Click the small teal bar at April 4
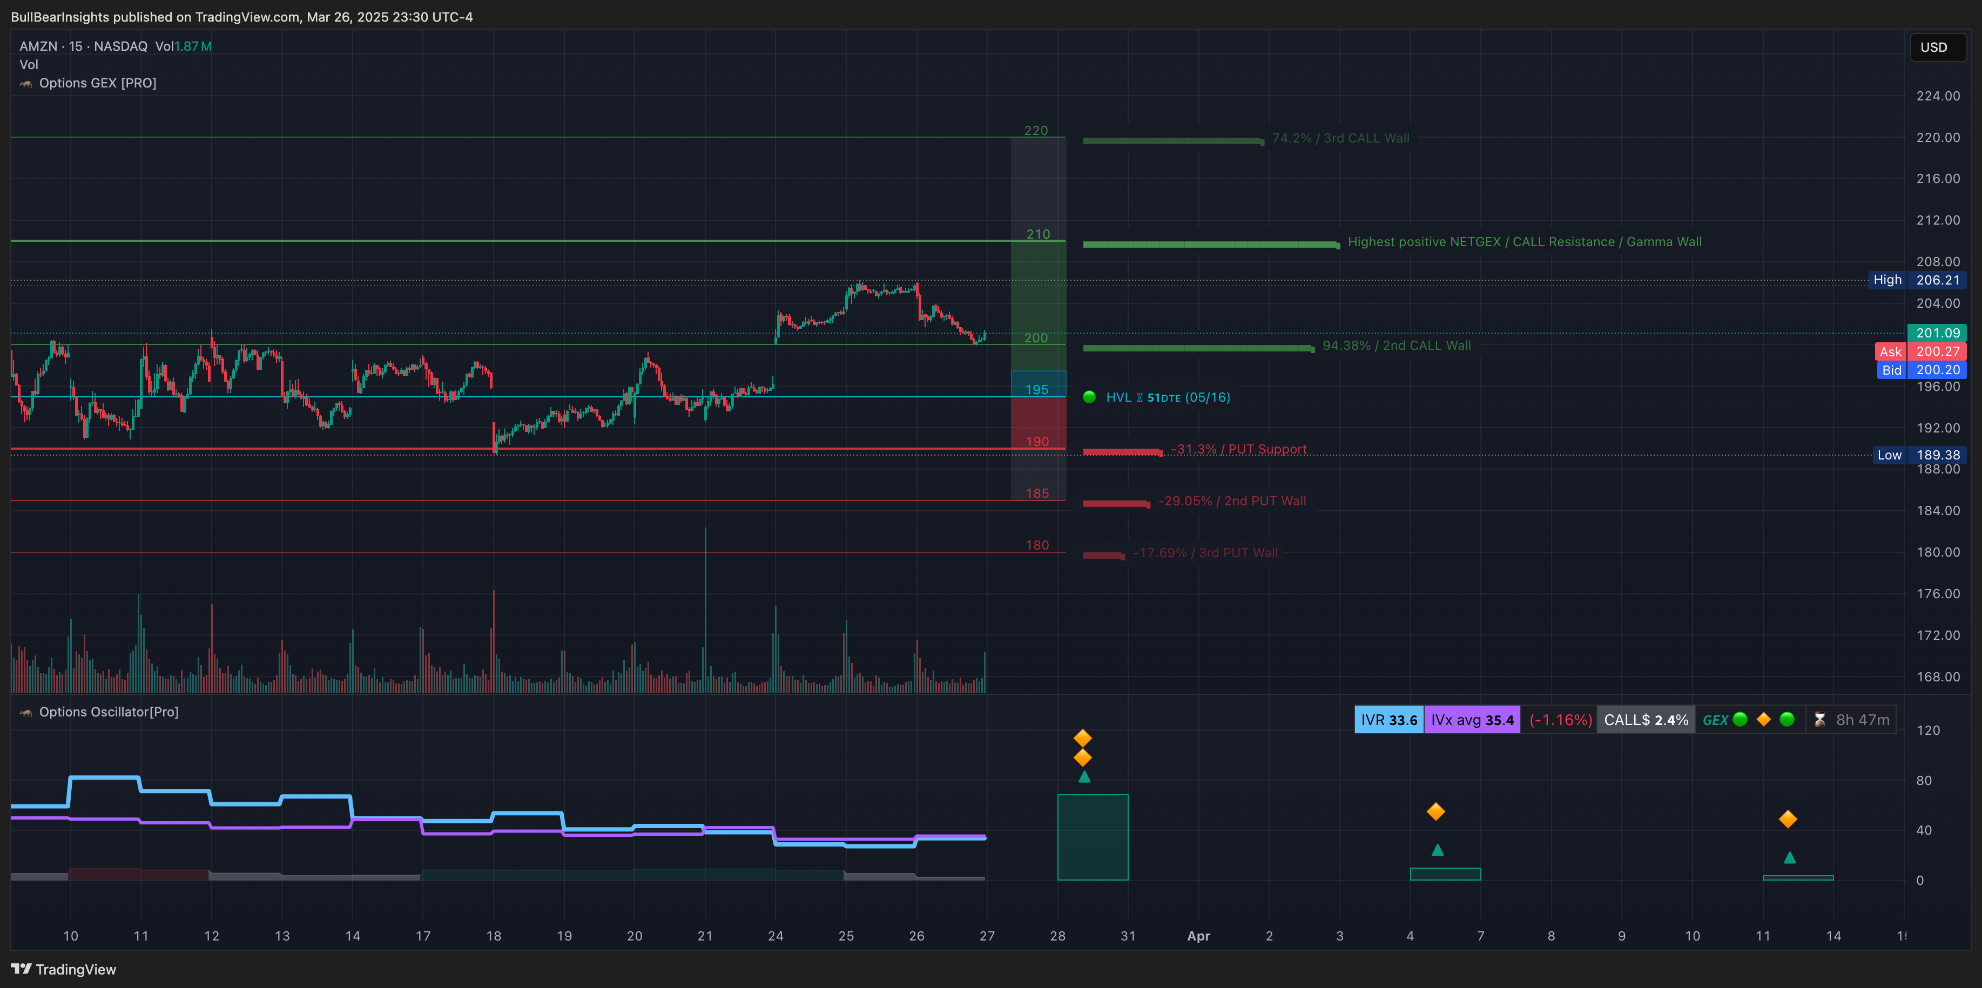 click(1445, 874)
